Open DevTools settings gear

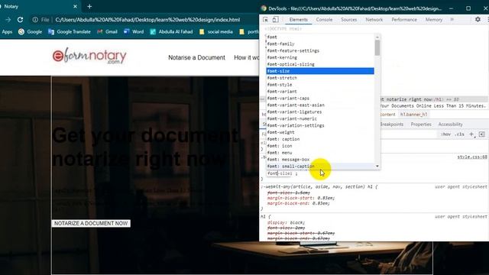tap(478, 19)
